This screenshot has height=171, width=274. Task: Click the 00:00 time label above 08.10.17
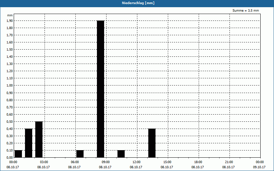click(x=13, y=162)
